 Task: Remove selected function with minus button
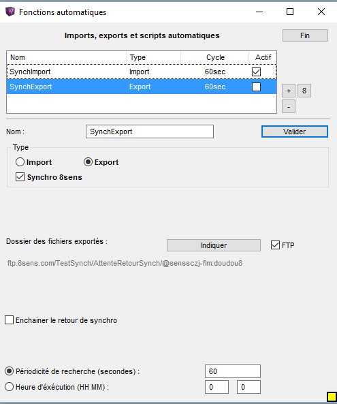coord(289,106)
